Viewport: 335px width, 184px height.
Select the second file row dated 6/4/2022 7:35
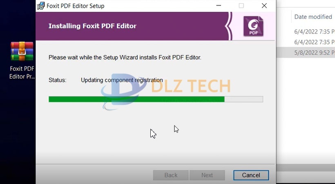306,42
